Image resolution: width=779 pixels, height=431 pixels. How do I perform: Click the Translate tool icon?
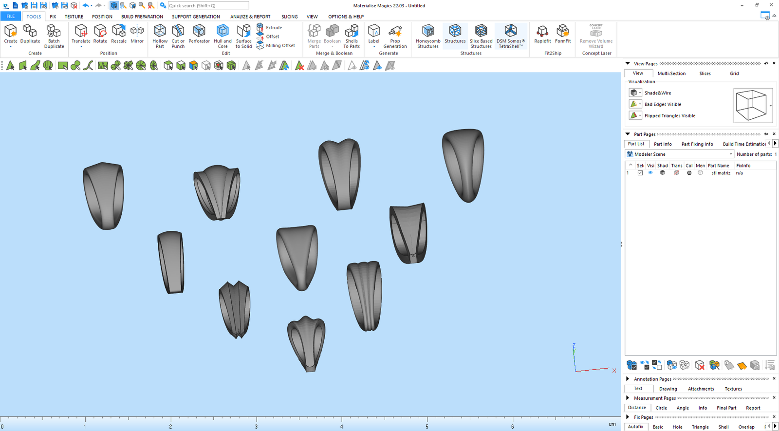[81, 31]
